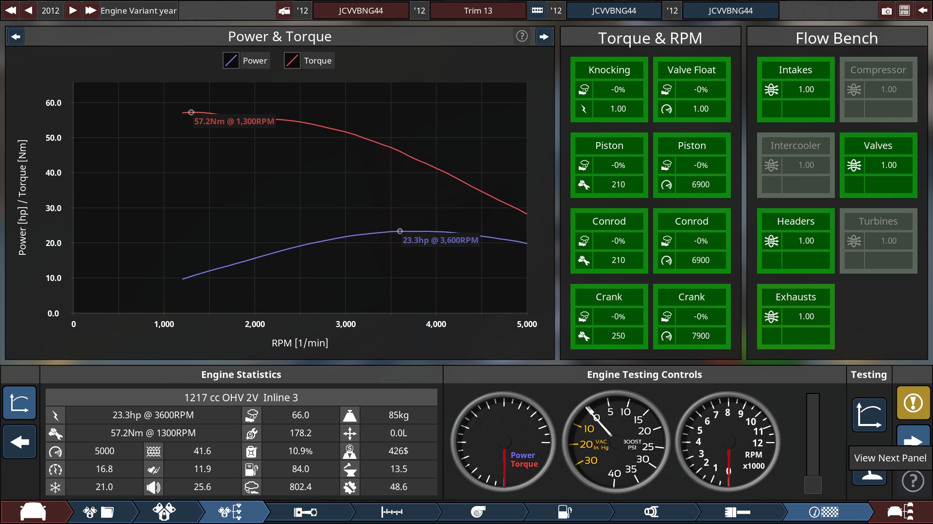Click the power stat icon next to 23.3hp
This screenshot has height=524, width=933.
[55, 415]
